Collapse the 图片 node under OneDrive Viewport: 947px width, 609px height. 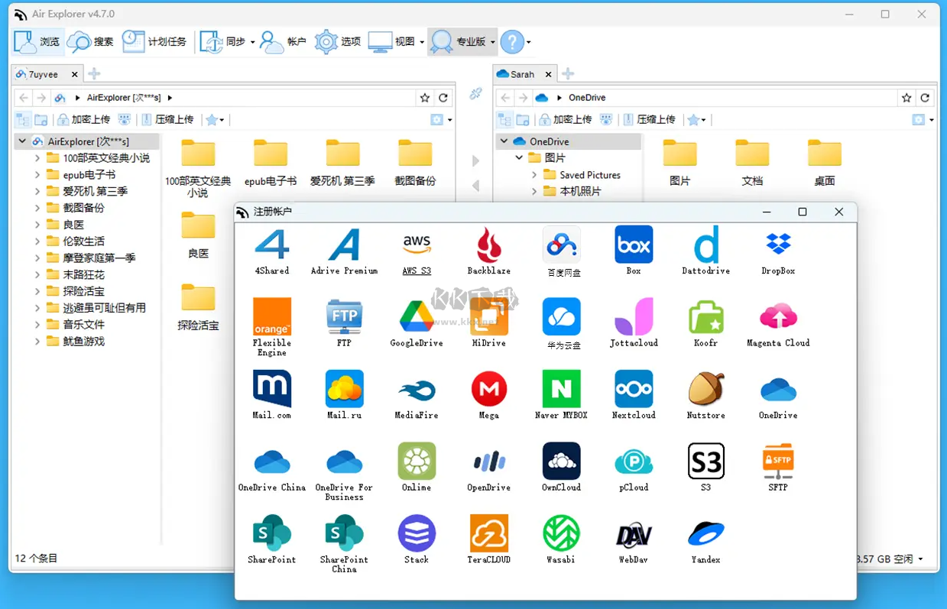coord(517,157)
